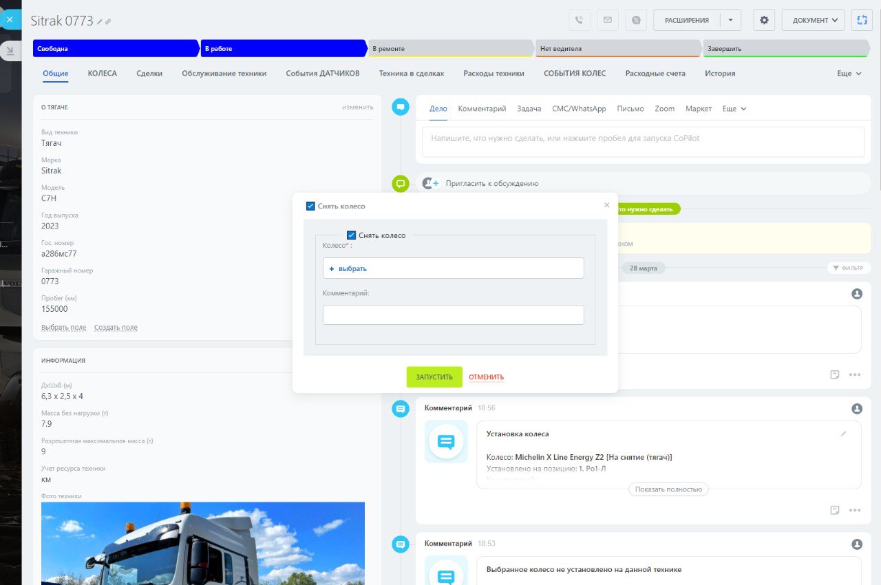Click the + выбрать wheel selector
This screenshot has width=881, height=585.
click(453, 268)
